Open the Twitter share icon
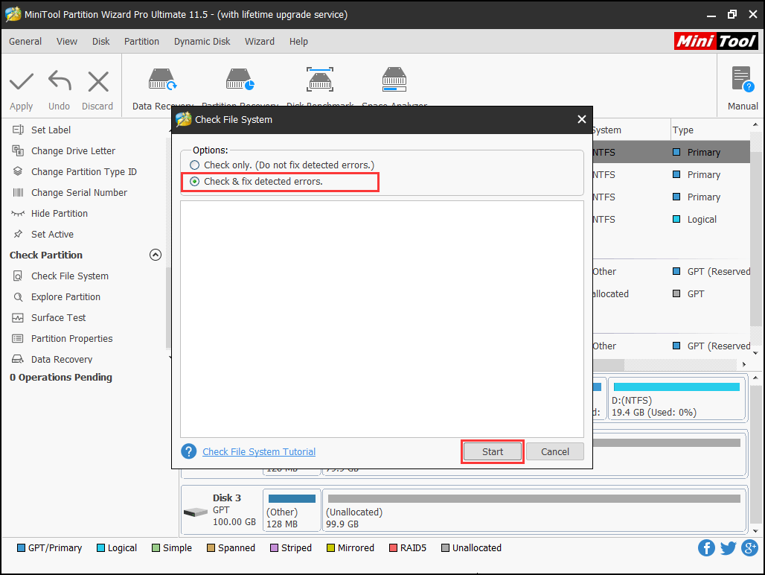Screen dimensions: 765x575 [728, 547]
